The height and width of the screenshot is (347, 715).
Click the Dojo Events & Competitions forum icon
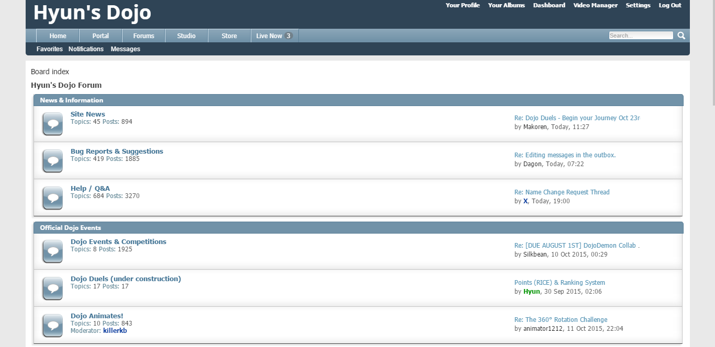[x=52, y=251]
